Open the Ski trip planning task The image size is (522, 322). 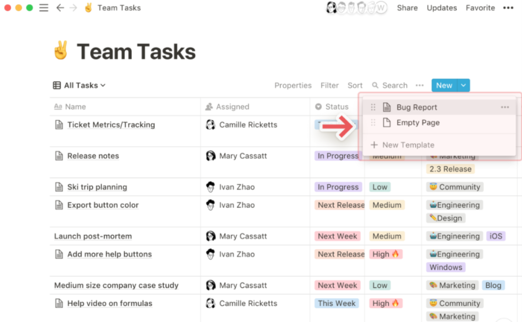(x=97, y=187)
